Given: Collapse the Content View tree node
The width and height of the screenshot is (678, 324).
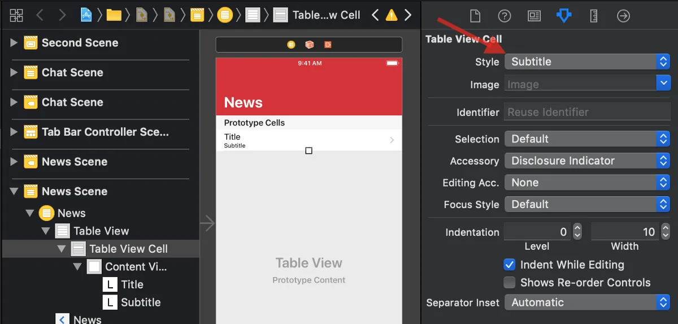Looking at the screenshot, I should point(77,266).
